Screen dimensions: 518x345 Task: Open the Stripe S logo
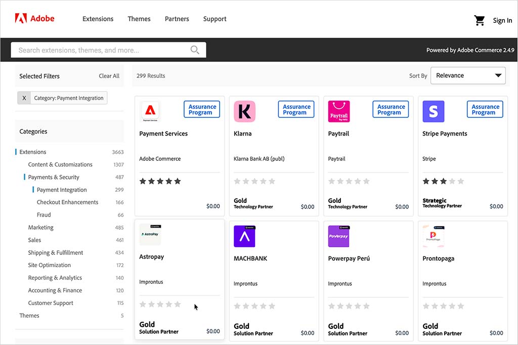coord(434,111)
